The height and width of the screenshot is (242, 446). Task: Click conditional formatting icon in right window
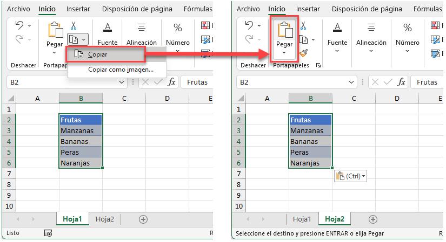pyautogui.click(x=435, y=25)
